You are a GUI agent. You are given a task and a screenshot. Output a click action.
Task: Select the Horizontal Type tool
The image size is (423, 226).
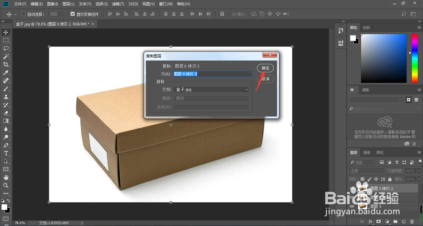pos(6,153)
